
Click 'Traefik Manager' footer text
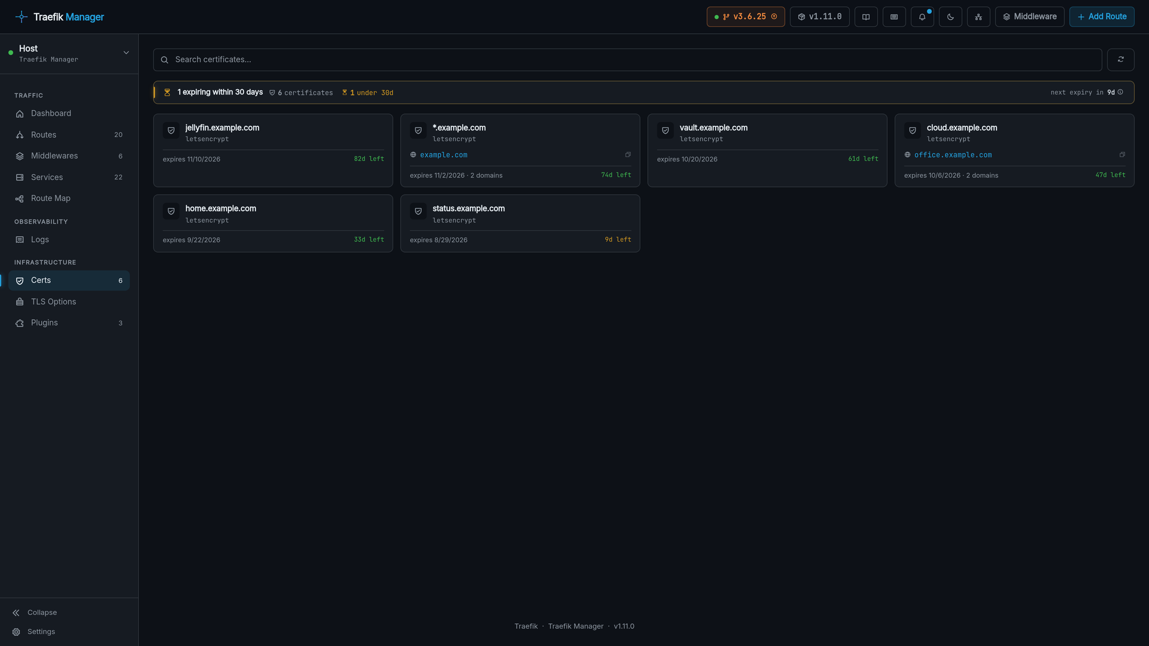[576, 626]
